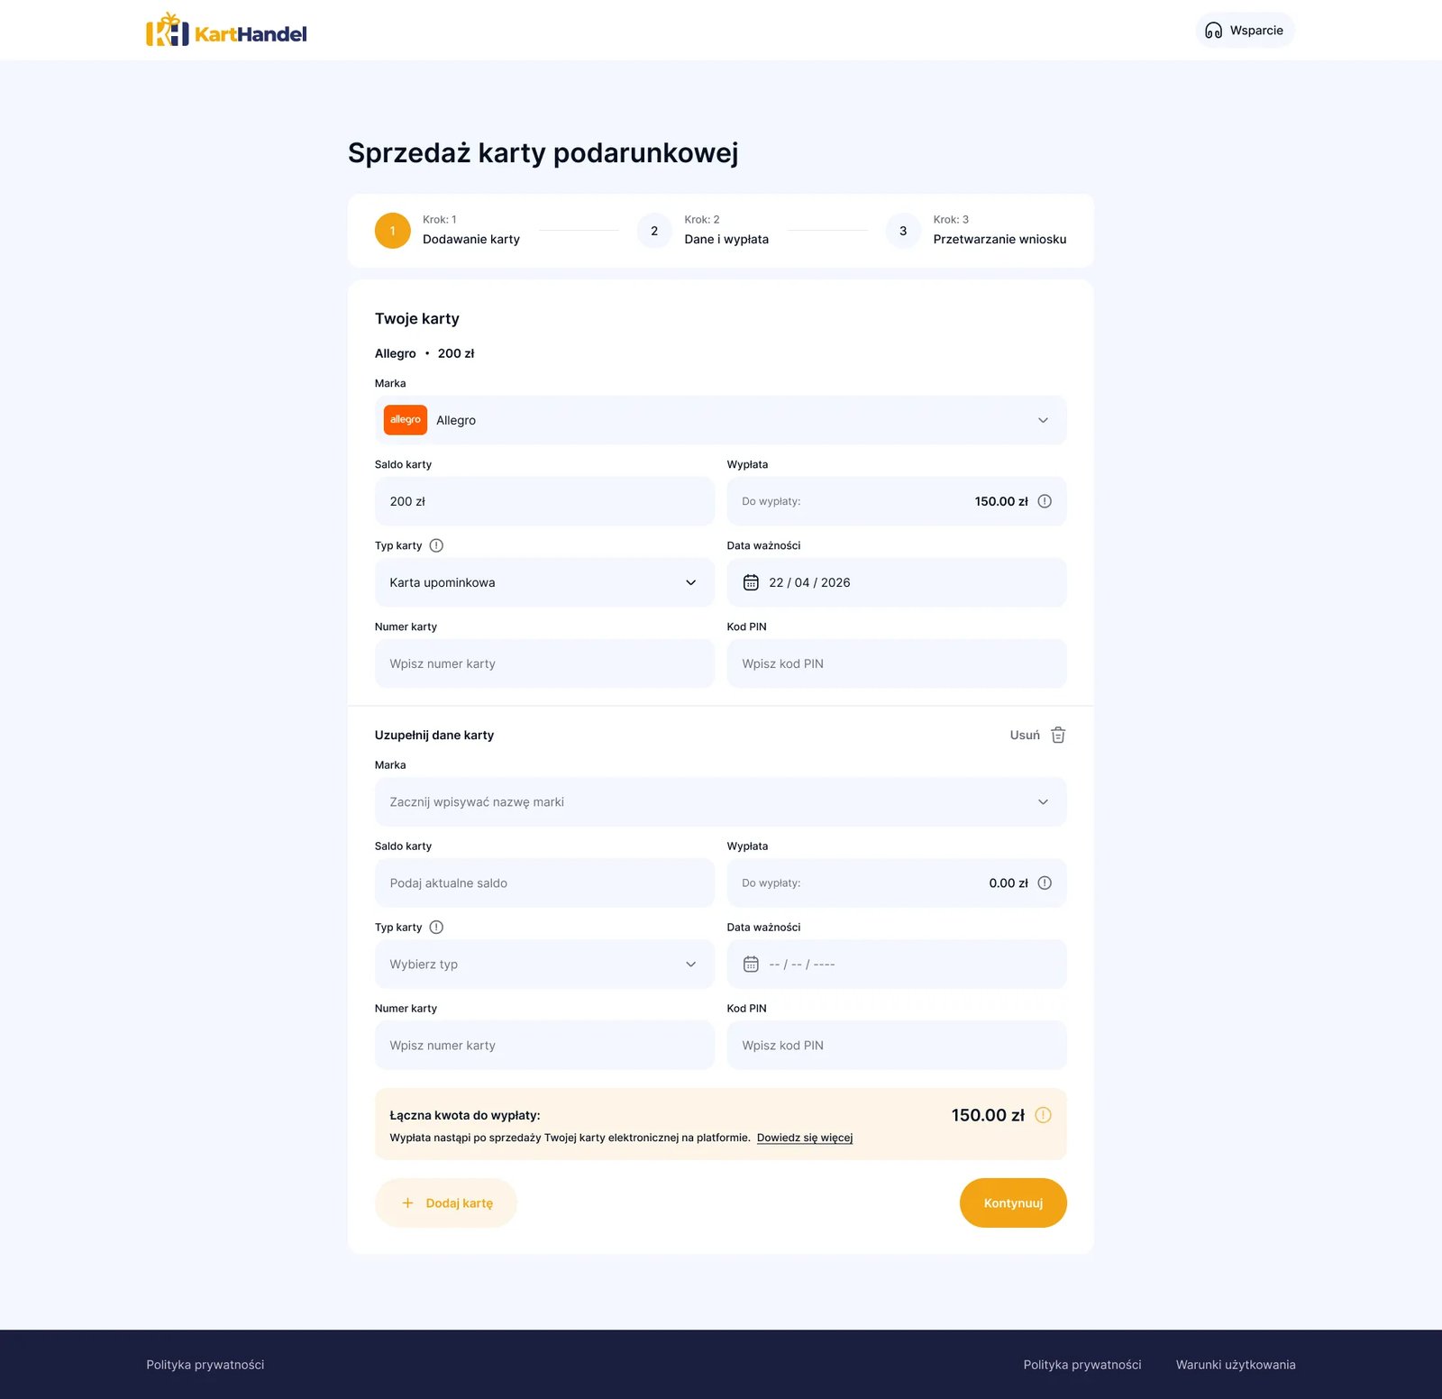Open left footer Polityka prywatności link
Image resolution: width=1442 pixels, height=1399 pixels.
205,1365
